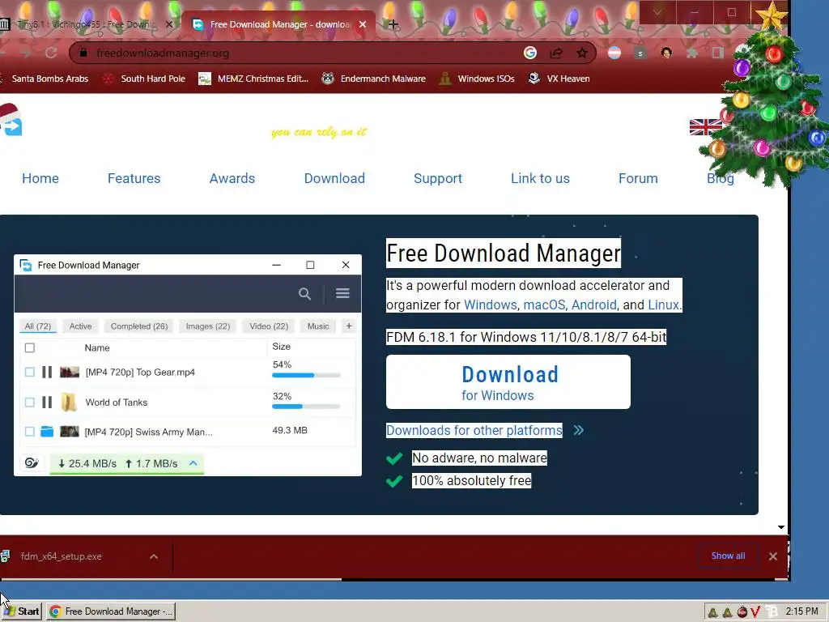Image resolution: width=829 pixels, height=622 pixels.
Task: Select the Images (22) filter tab
Action: click(208, 326)
